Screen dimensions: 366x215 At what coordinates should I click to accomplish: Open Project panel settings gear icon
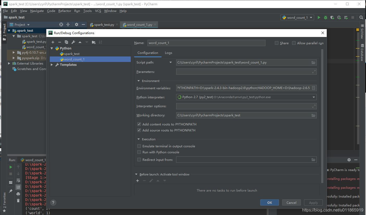[76, 24]
